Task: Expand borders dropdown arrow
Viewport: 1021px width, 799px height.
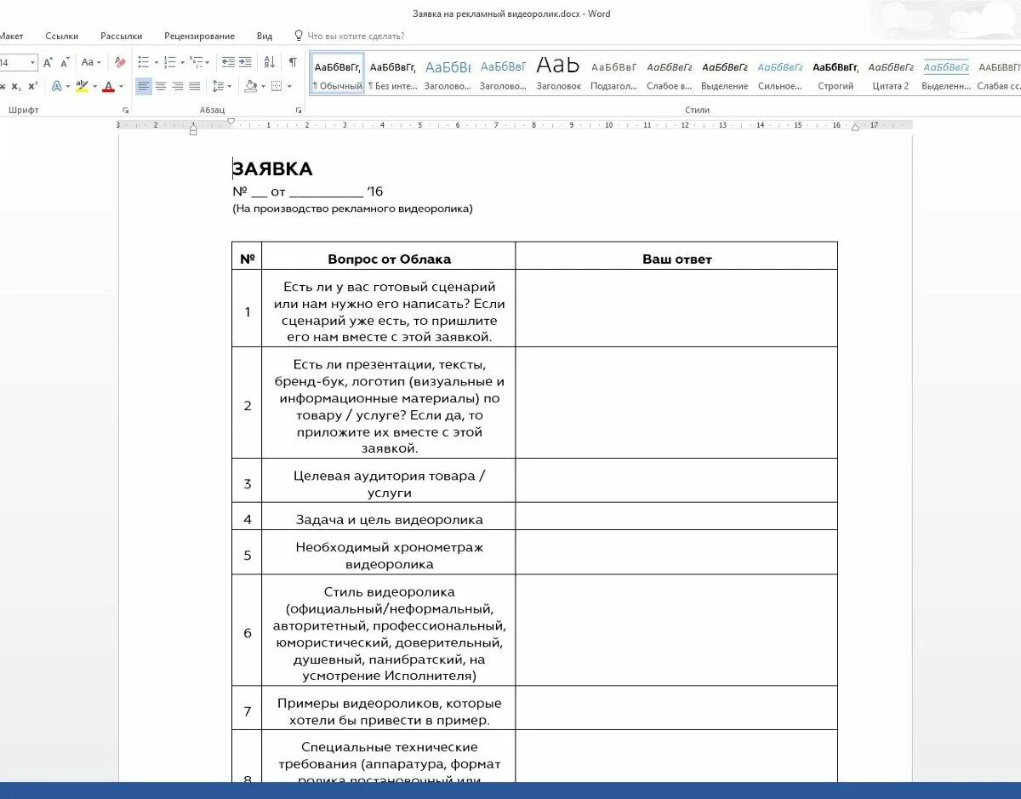Action: pos(289,86)
